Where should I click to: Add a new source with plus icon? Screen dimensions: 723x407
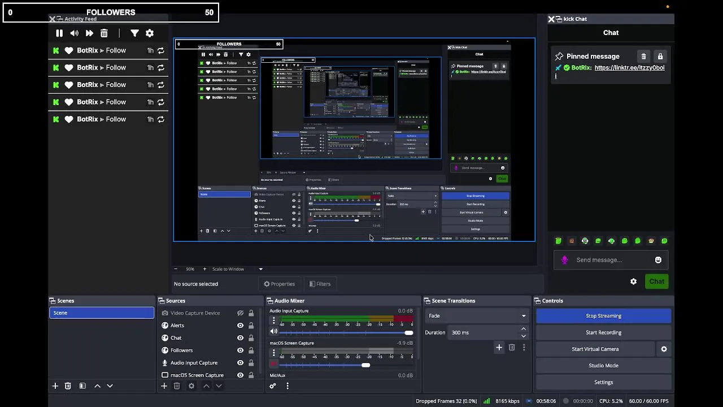pyautogui.click(x=164, y=386)
